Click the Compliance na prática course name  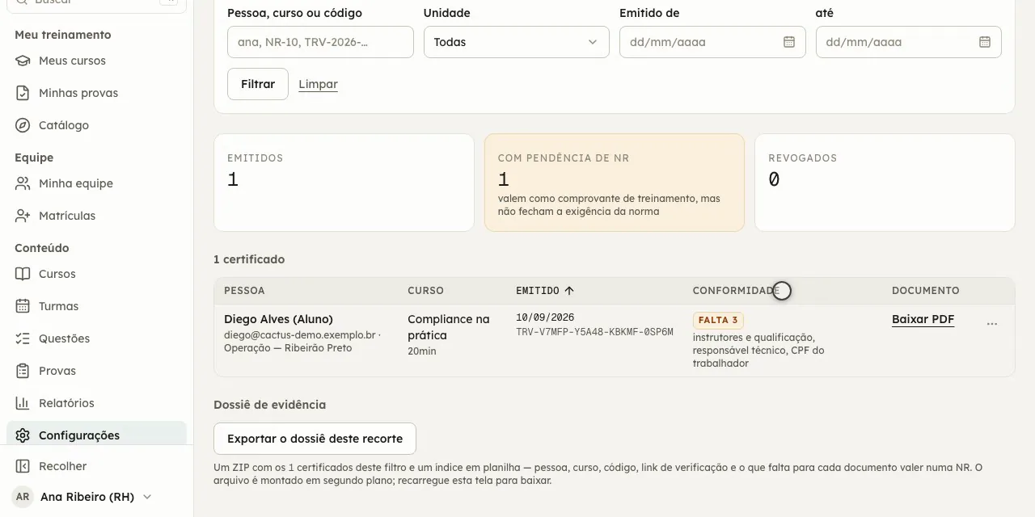449,327
